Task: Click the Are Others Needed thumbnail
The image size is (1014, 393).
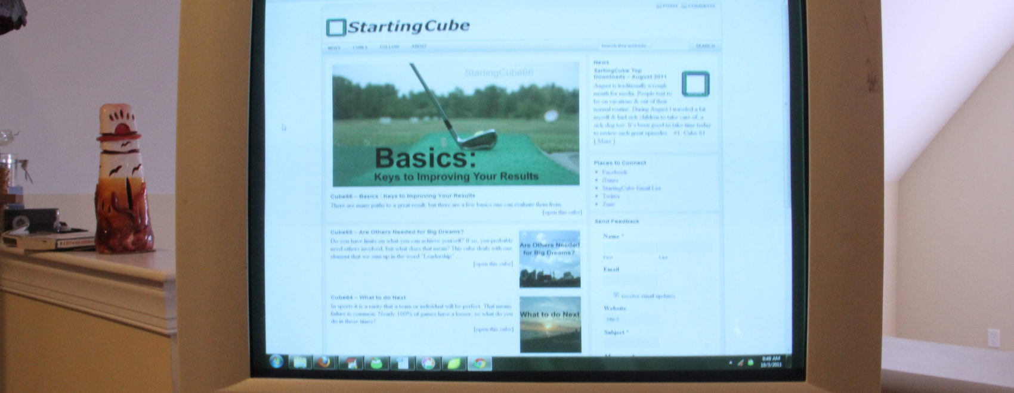Action: coord(549,259)
